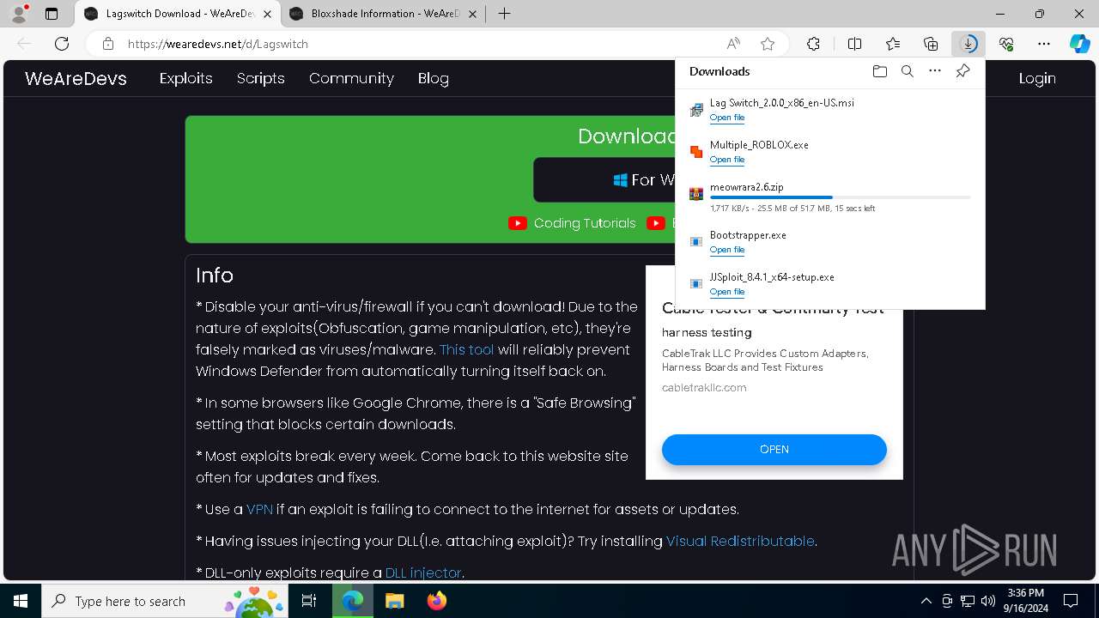Image resolution: width=1099 pixels, height=618 pixels.
Task: Open file for Bootstrapper.exe
Action: pyautogui.click(x=727, y=250)
